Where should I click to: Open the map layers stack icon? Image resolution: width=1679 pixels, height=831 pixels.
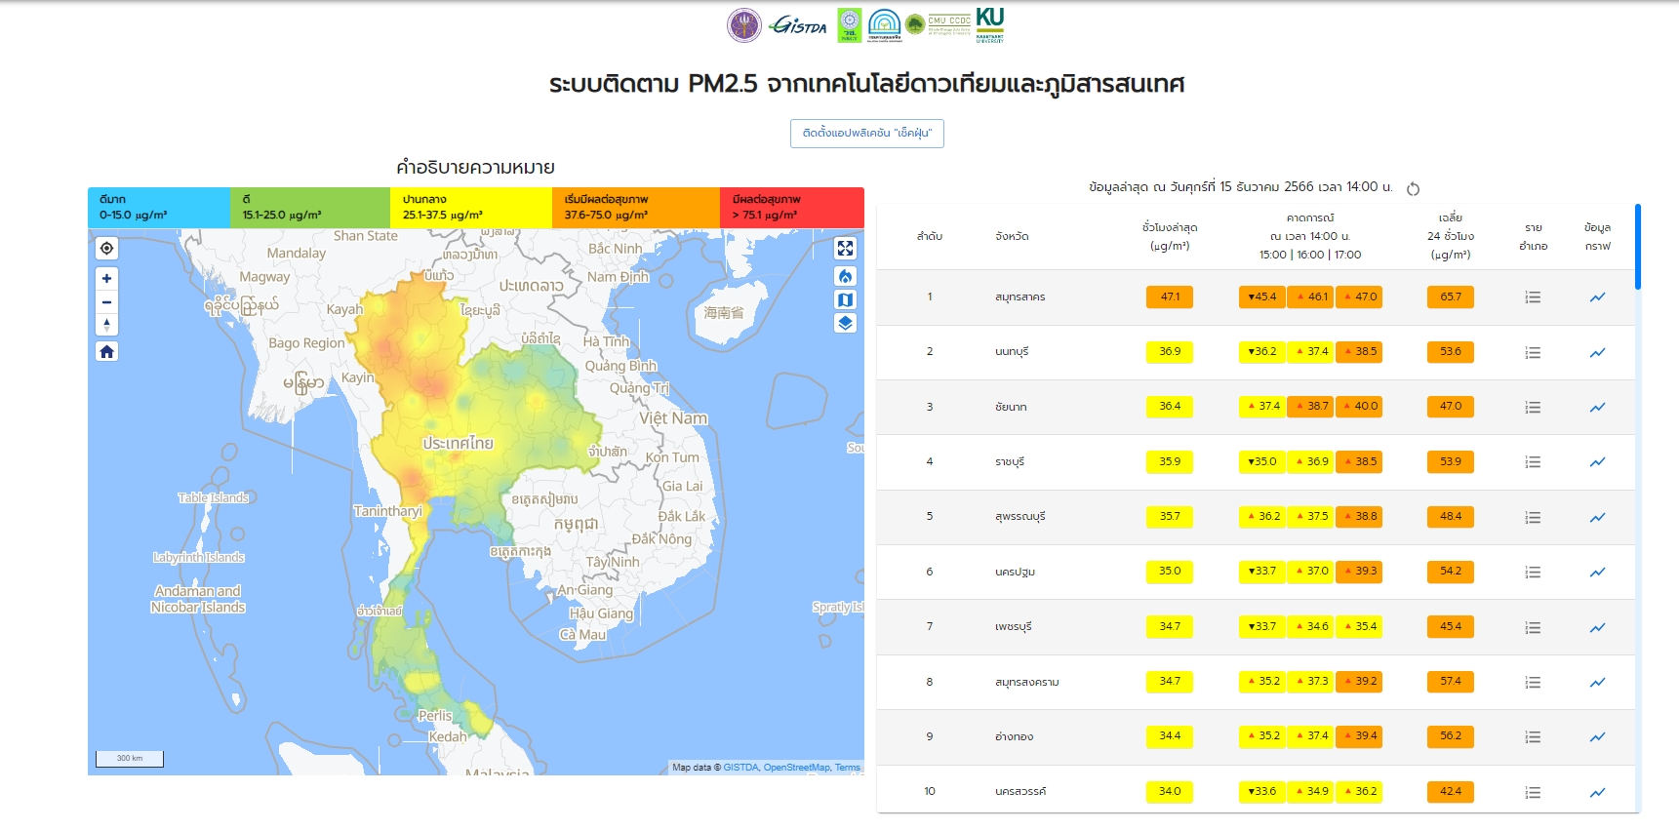click(x=845, y=324)
